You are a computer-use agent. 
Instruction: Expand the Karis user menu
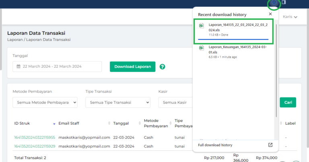click(x=290, y=17)
